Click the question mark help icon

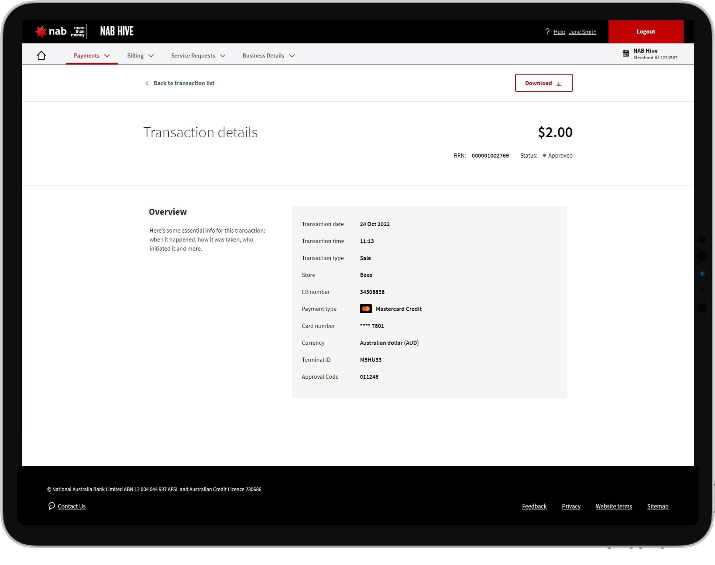[547, 32]
